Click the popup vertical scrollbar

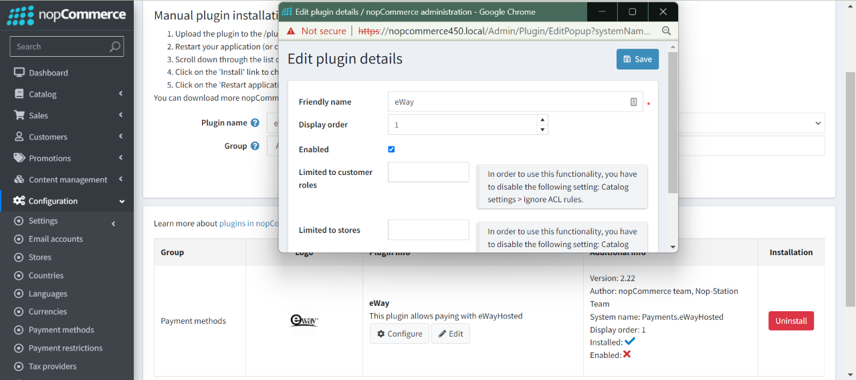[x=673, y=122]
